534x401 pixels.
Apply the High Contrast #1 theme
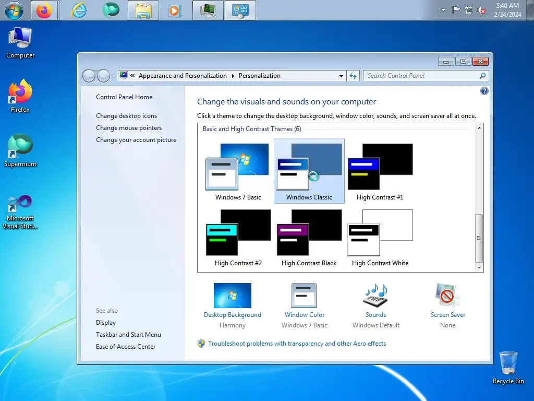coord(380,171)
